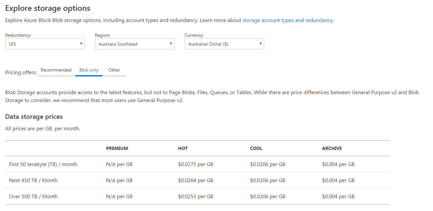Open the Region dropdown showing Australia Southeast
This screenshot has width=433, height=211.
(x=134, y=44)
